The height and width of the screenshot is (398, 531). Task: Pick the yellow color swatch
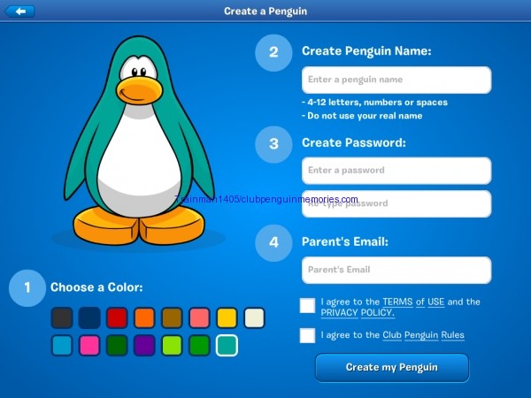click(227, 318)
